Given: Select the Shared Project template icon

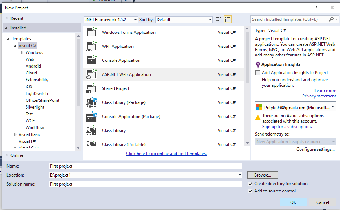Looking at the screenshot, I should pos(91,88).
